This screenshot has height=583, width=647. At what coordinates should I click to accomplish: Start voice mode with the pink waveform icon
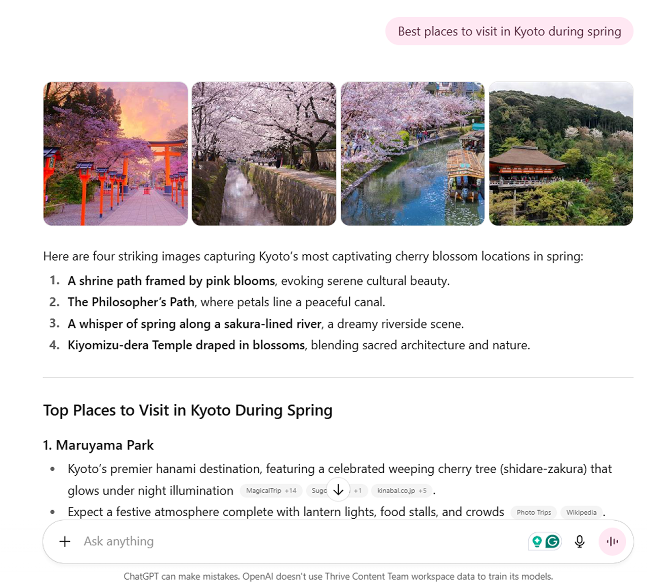[x=613, y=542]
